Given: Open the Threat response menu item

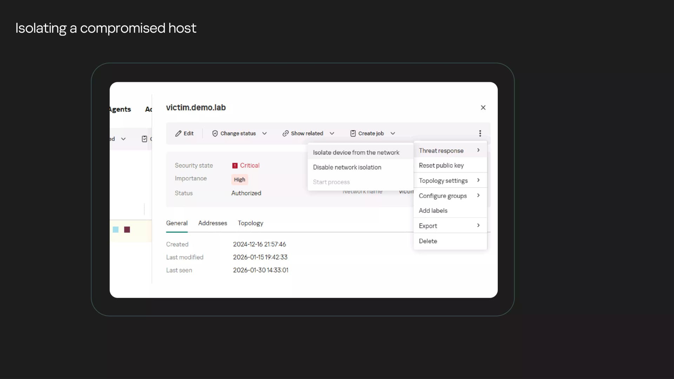Looking at the screenshot, I should [450, 151].
